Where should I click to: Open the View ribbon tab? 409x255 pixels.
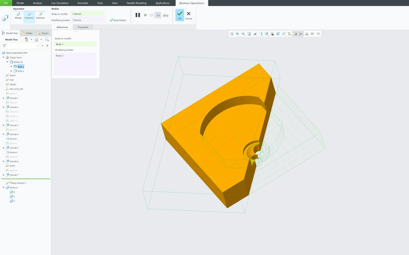point(115,3)
